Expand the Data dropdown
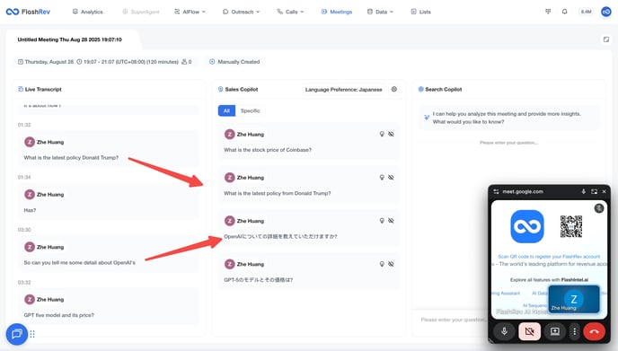Image resolution: width=618 pixels, height=351 pixels. pyautogui.click(x=380, y=12)
